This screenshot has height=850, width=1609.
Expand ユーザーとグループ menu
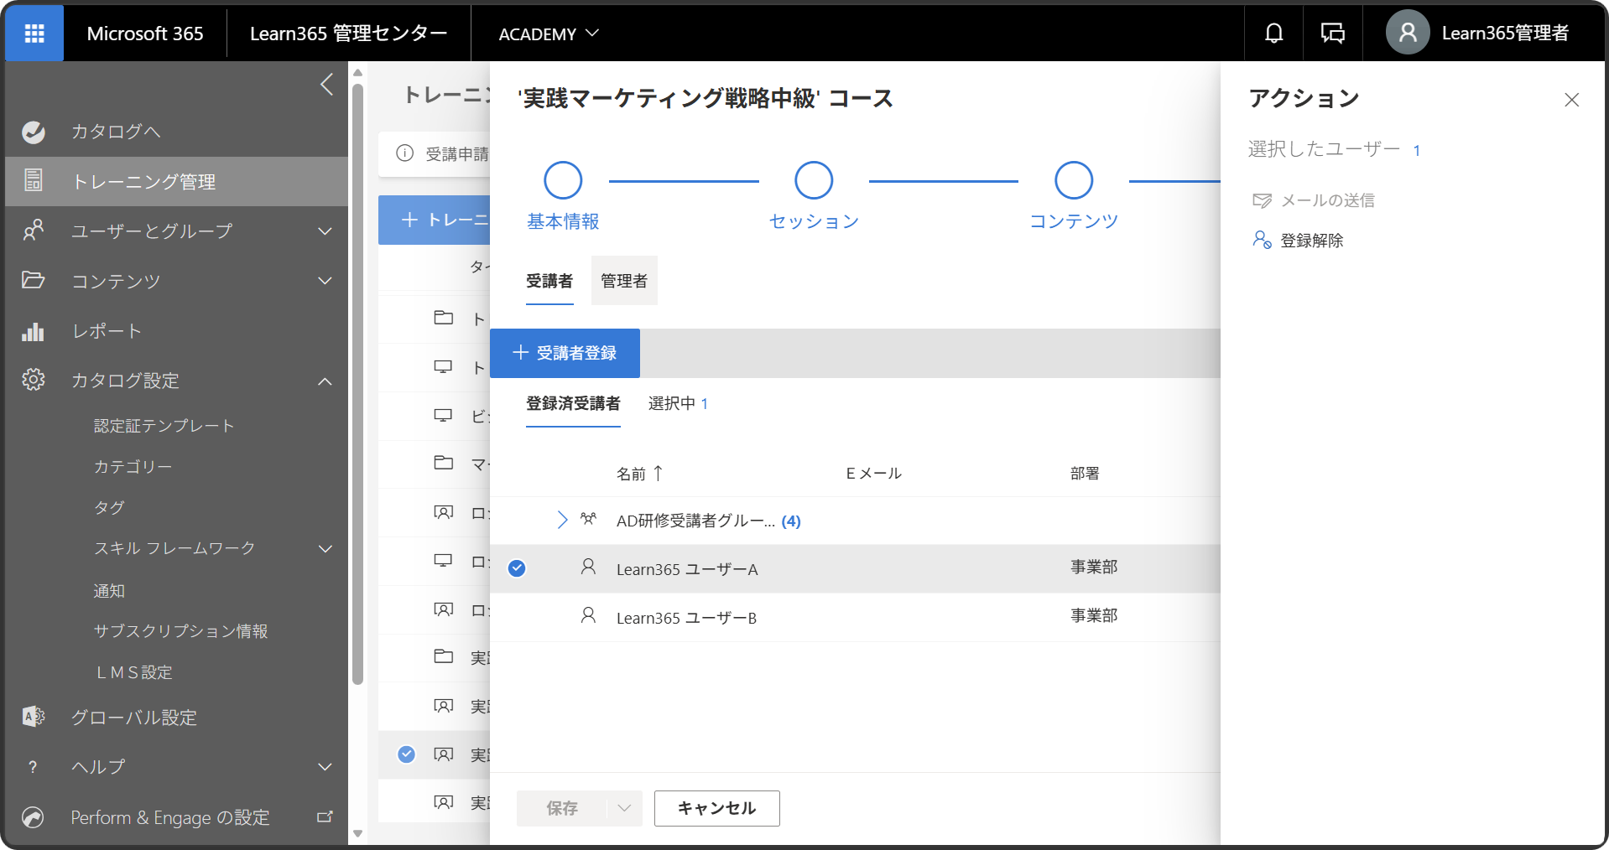(325, 231)
